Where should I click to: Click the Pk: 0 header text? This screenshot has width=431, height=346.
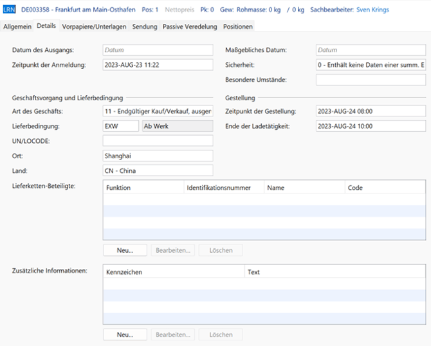click(x=207, y=10)
